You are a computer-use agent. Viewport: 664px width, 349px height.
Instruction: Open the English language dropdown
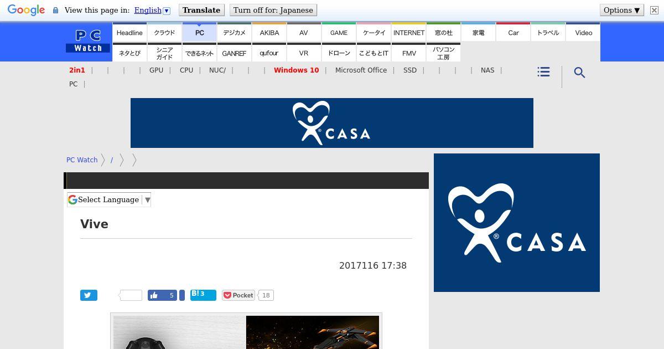[152, 10]
